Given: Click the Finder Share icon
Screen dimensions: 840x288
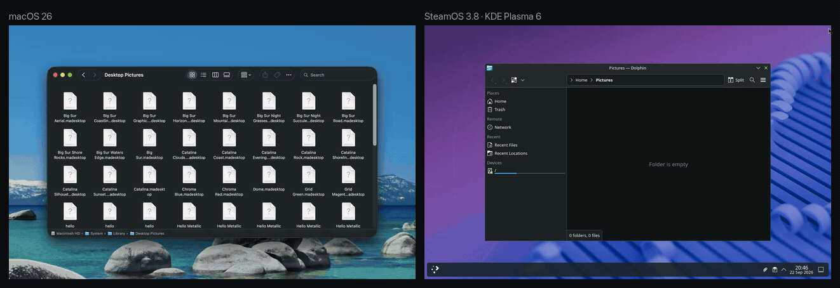Looking at the screenshot, I should click(265, 75).
